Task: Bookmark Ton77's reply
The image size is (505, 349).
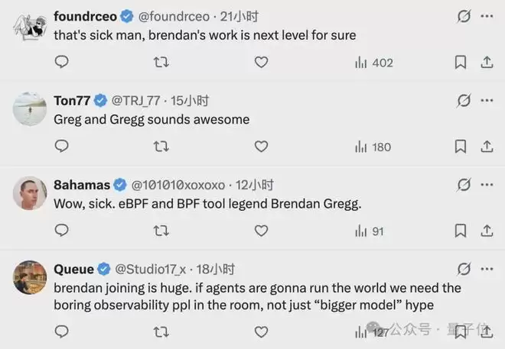Action: click(x=461, y=147)
